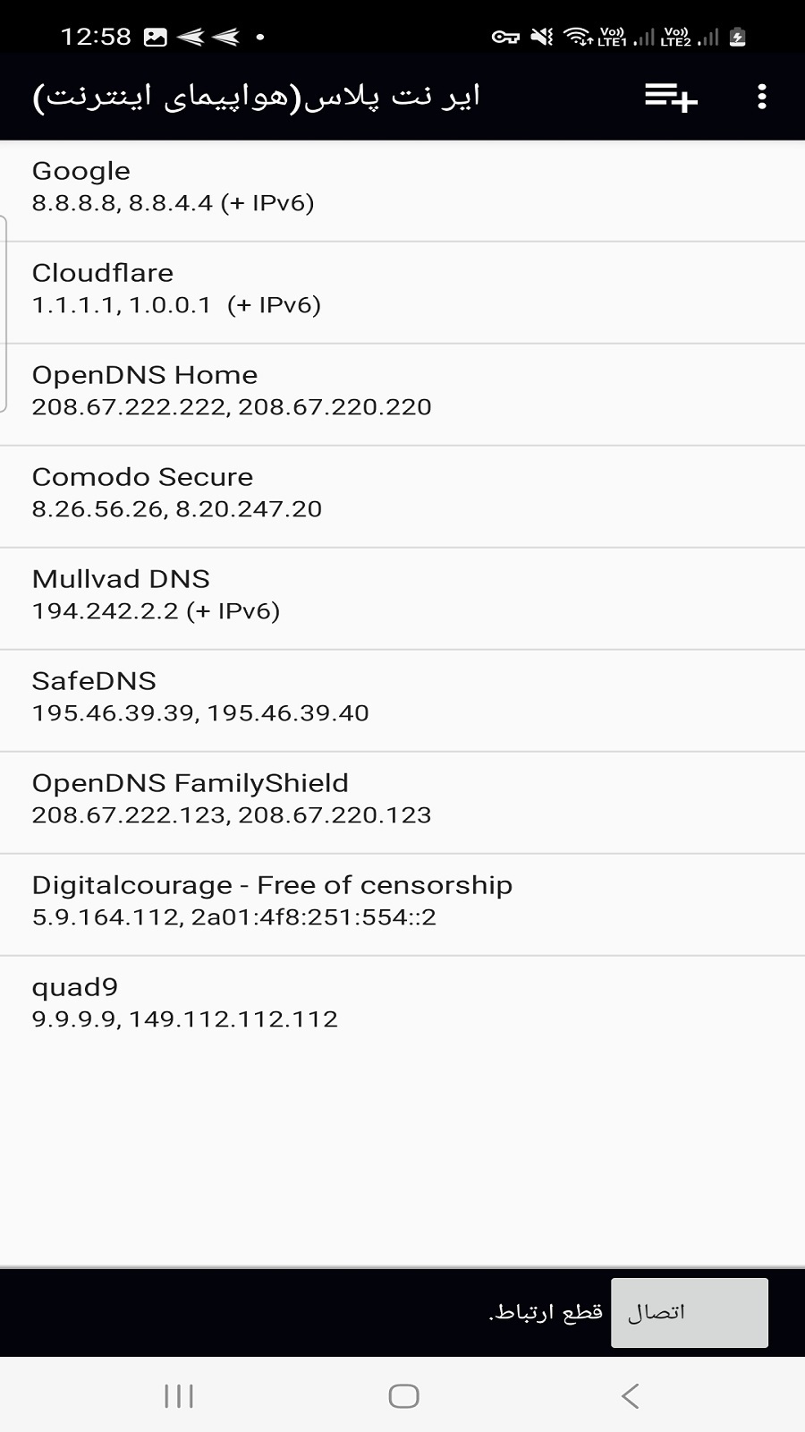Tap the VPN key status icon
805x1432 pixels.
[x=505, y=37]
